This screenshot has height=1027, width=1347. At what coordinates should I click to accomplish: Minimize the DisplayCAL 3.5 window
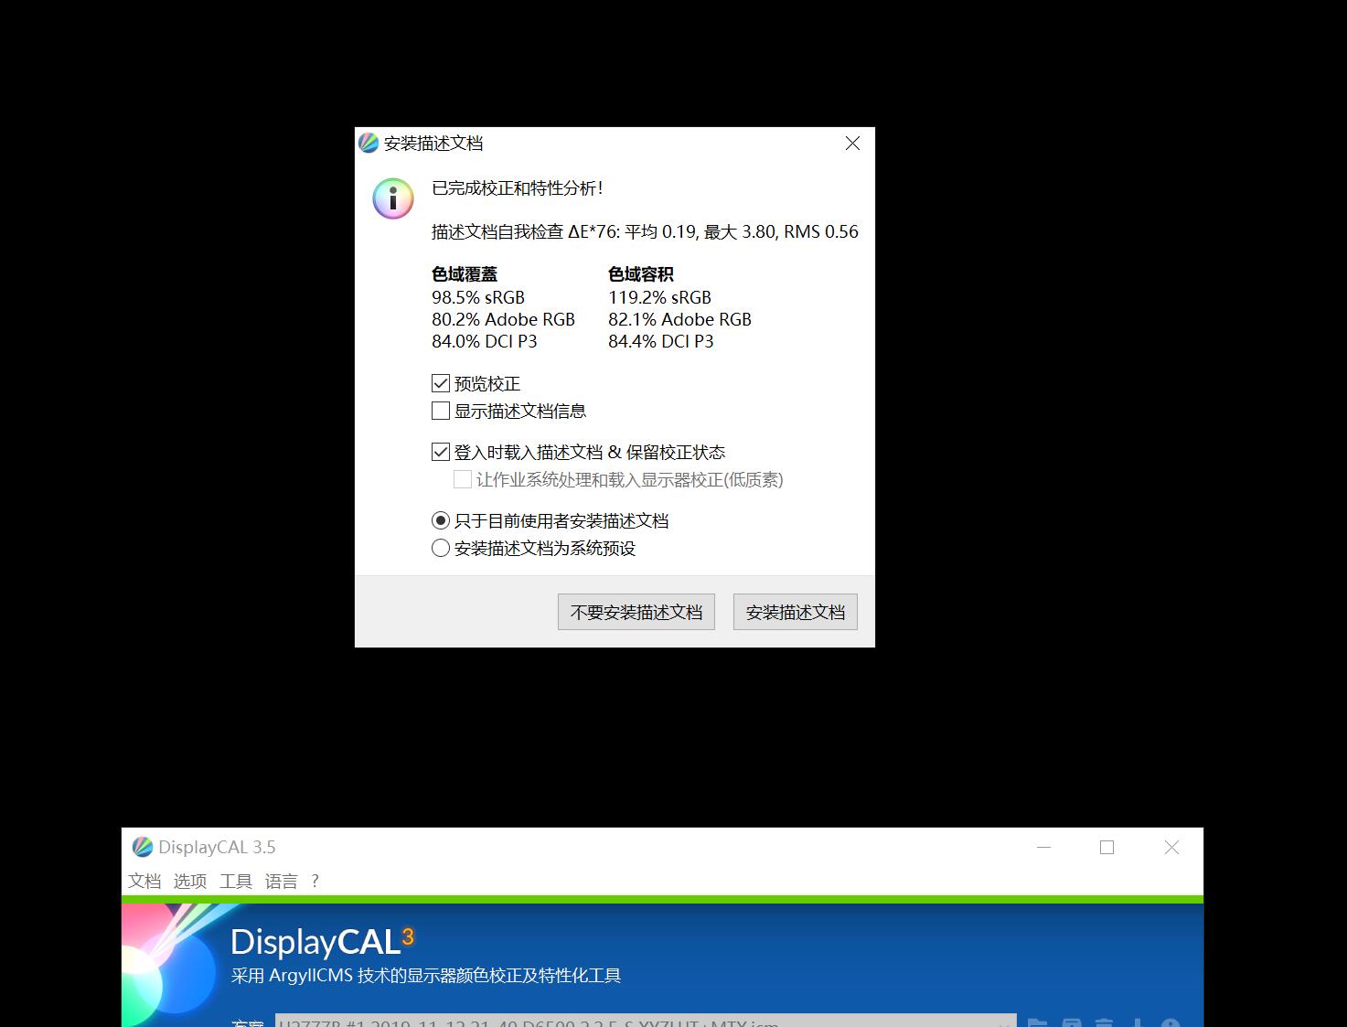1043,847
